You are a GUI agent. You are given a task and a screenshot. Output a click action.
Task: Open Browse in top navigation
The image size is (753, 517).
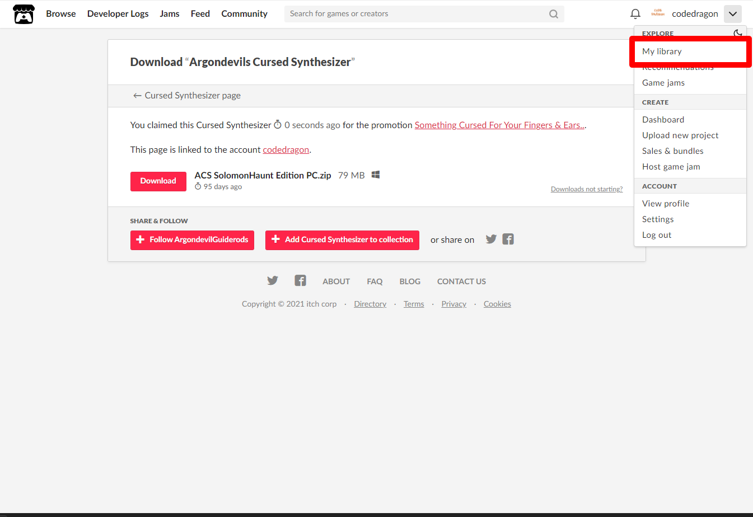point(61,13)
